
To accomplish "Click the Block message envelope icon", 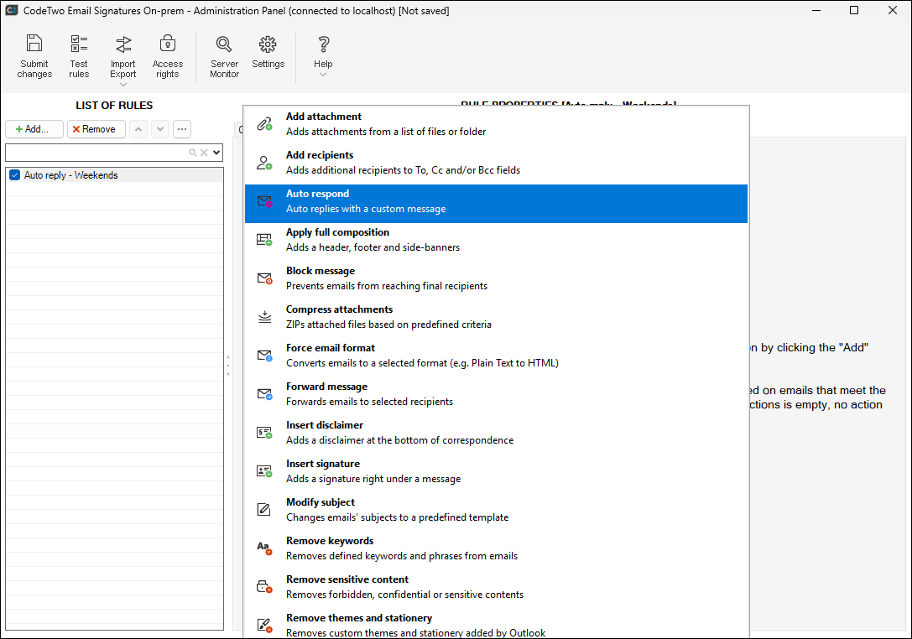I will pyautogui.click(x=264, y=278).
